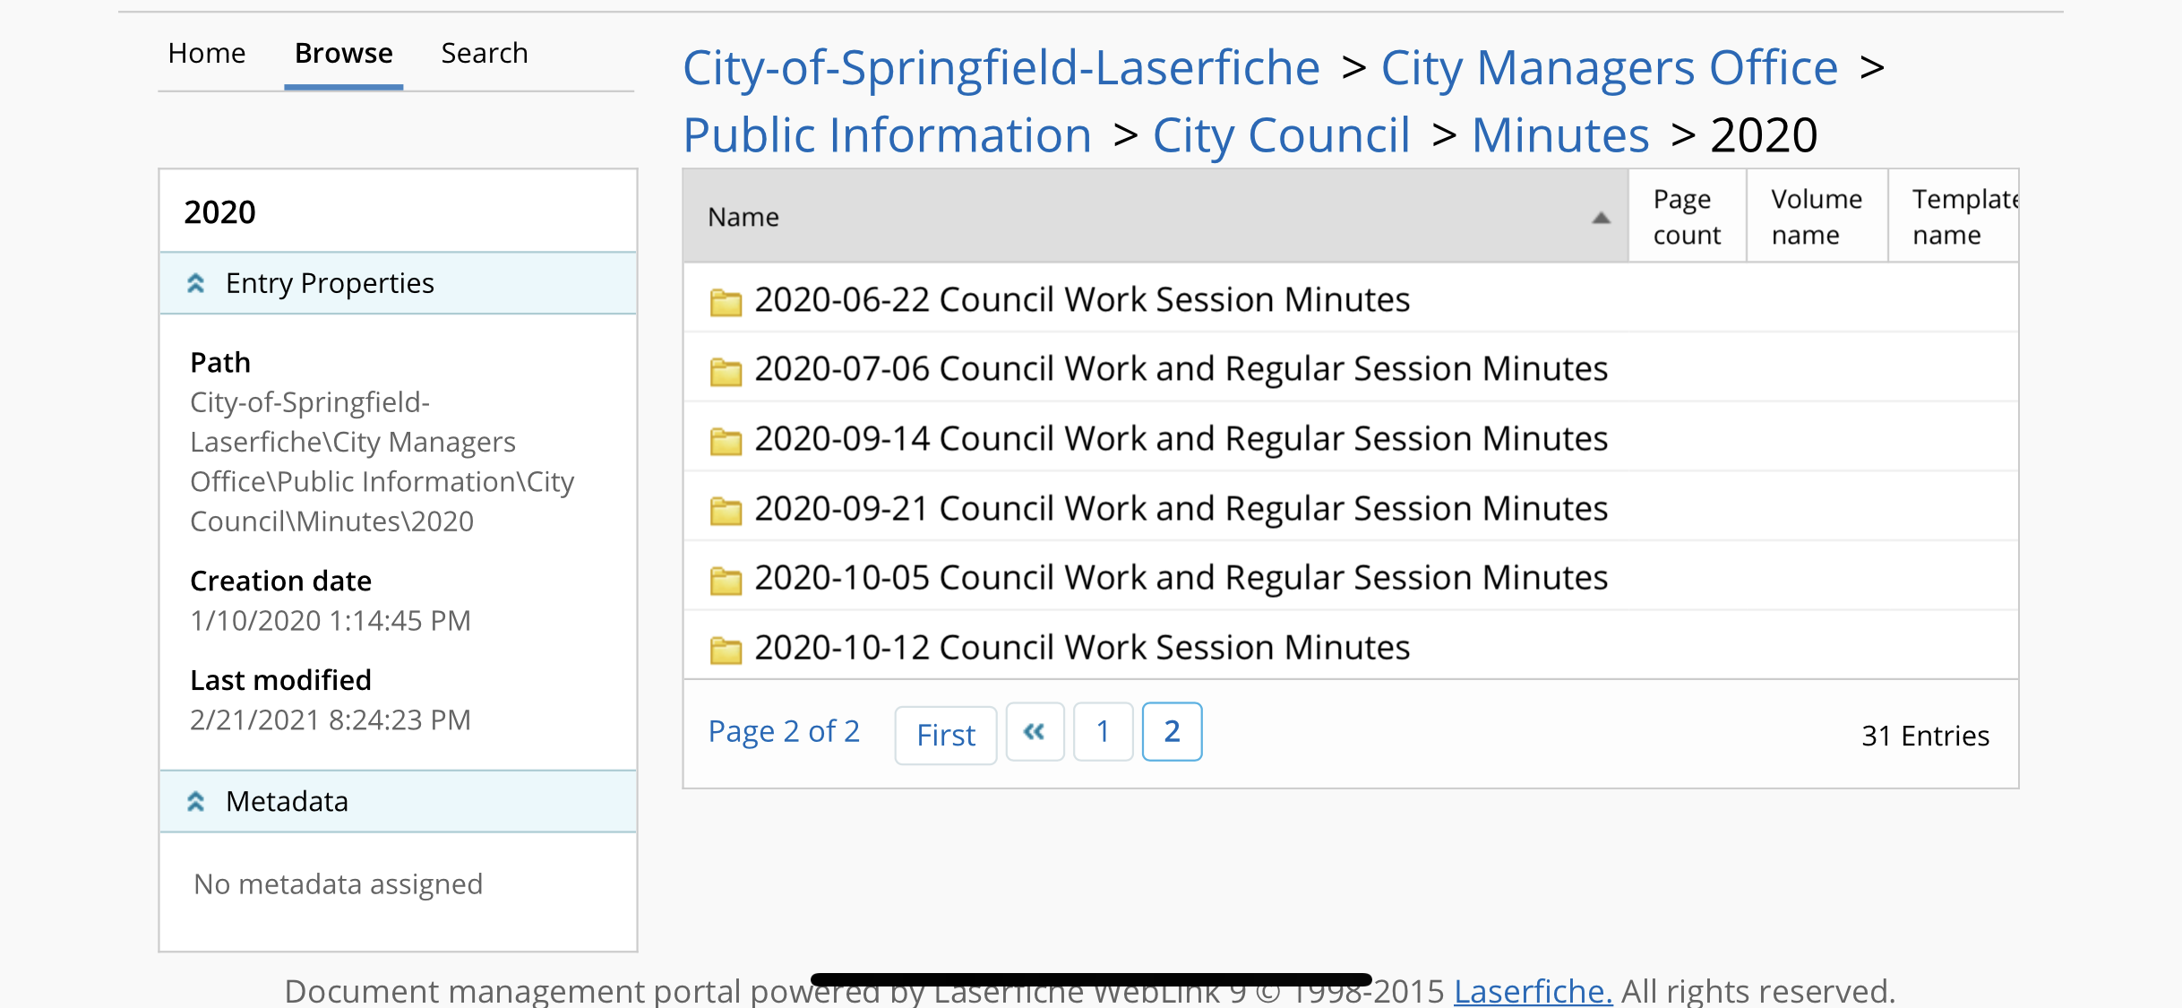Click the folder icon for 2020-07-06 minutes

point(726,371)
